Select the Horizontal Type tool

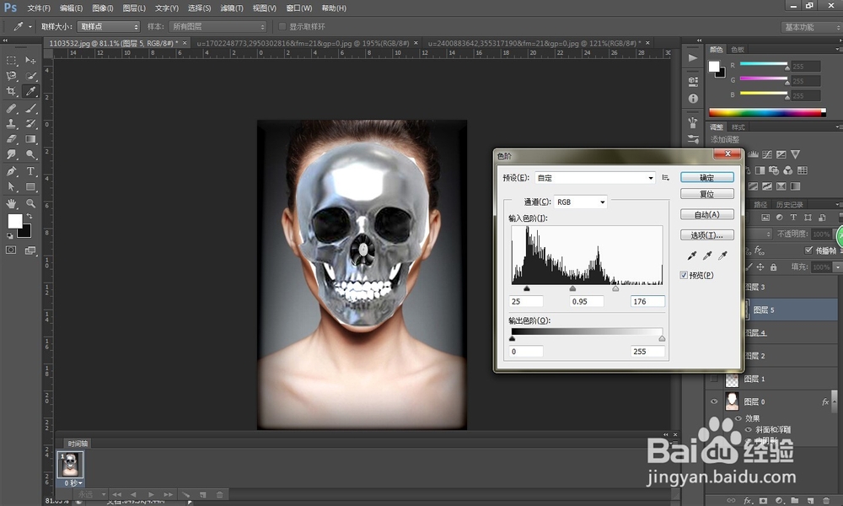pos(30,171)
